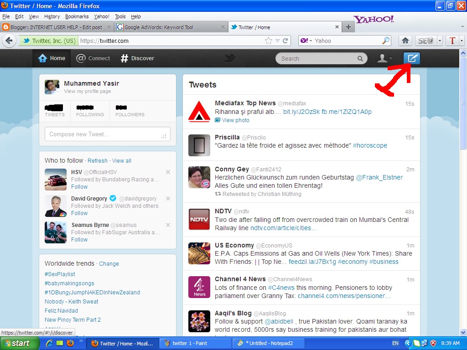Image resolution: width=467 pixels, height=350 pixels.
Task: Click the EN language indicator
Action: point(395,343)
